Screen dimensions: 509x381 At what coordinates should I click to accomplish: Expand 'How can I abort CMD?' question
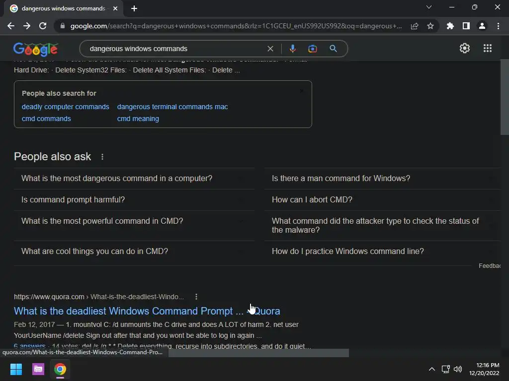click(382, 200)
